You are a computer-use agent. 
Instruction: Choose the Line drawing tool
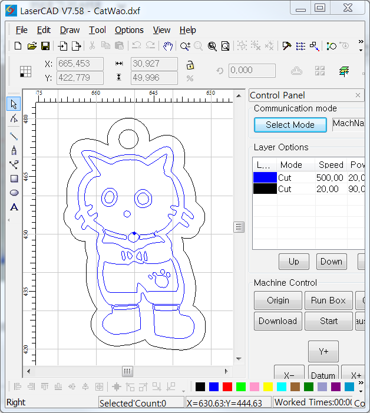pos(14,136)
